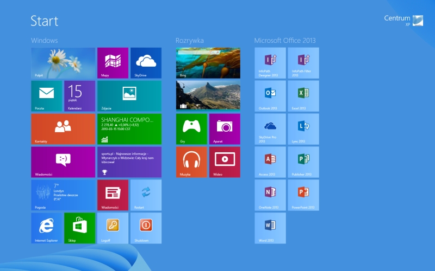The height and width of the screenshot is (271, 435).
Task: Launch InfoPath Filler 2013
Action: click(x=303, y=63)
